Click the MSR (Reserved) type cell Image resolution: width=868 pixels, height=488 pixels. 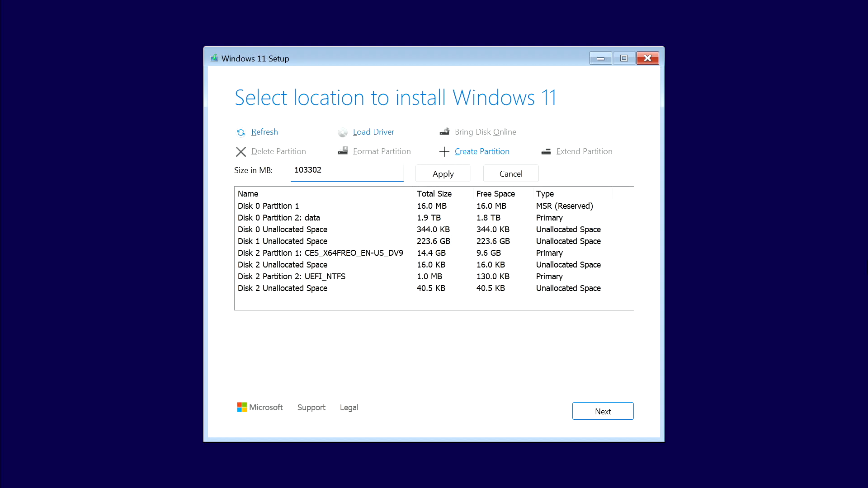point(565,206)
